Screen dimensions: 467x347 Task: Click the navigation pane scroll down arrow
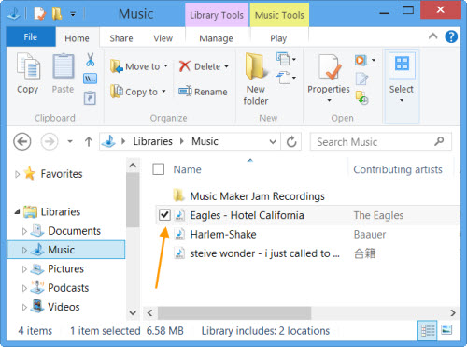tap(133, 312)
